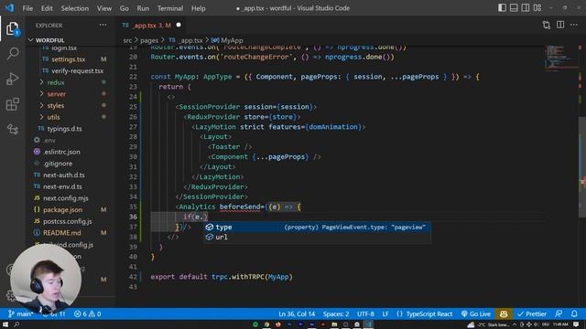Click the pages breadcrumb segment
This screenshot has height=329, width=586.
[149, 40]
